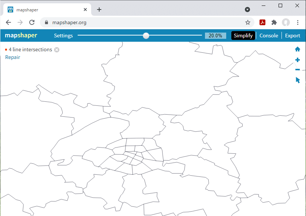The height and width of the screenshot is (216, 306).
Task: Bookmark this page with the star icon
Action: point(248,22)
